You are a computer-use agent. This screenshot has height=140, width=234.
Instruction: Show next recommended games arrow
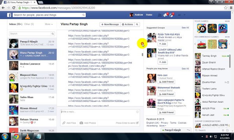[229, 44]
